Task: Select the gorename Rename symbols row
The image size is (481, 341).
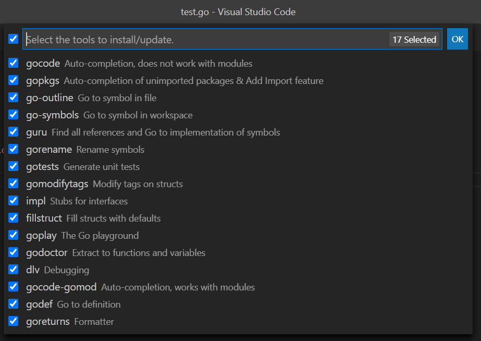Action: coord(78,149)
